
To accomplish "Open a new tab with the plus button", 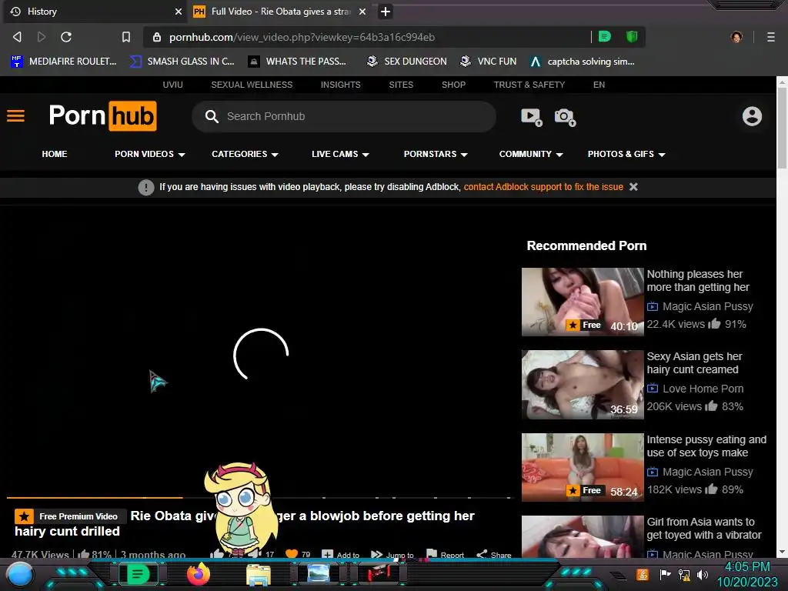I will click(x=386, y=12).
